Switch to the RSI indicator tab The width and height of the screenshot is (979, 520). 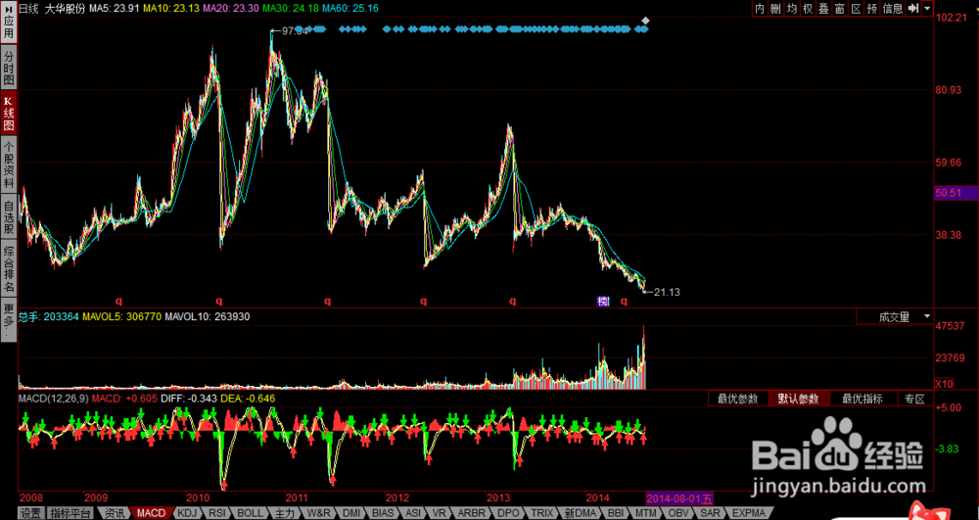click(x=217, y=514)
